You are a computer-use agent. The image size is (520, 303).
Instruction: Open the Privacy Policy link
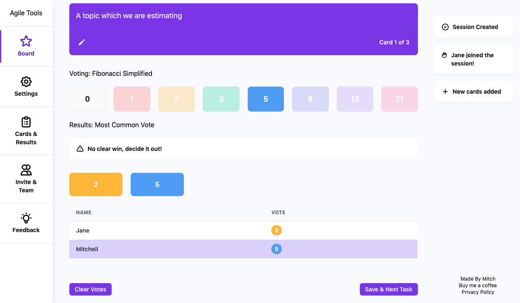(x=478, y=292)
